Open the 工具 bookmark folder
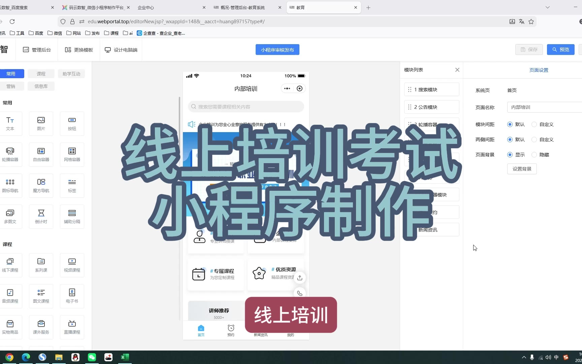Image resolution: width=582 pixels, height=364 pixels. (17, 33)
